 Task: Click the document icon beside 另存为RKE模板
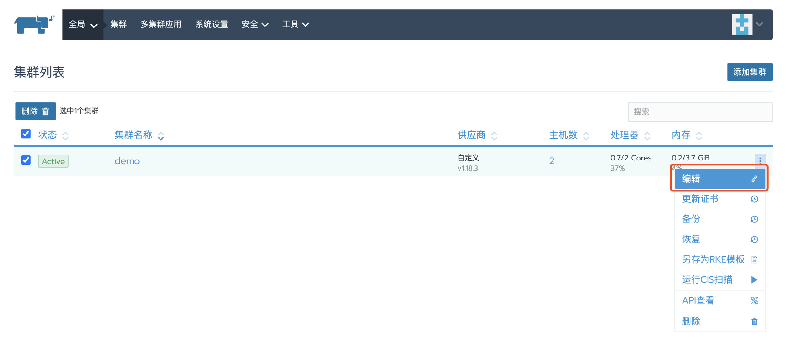754,260
